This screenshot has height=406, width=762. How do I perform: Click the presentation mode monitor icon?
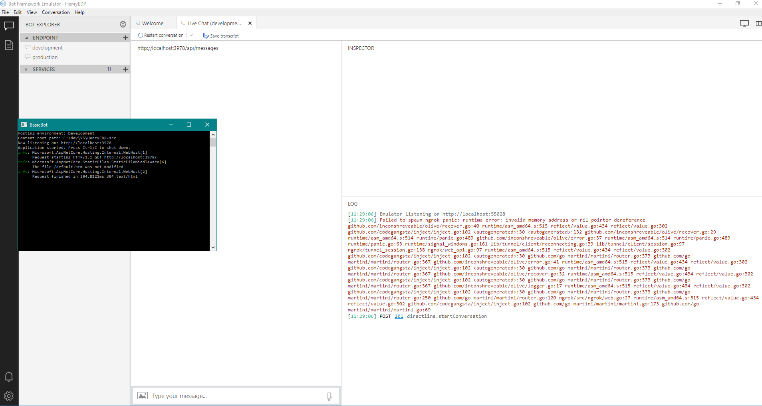tap(744, 23)
